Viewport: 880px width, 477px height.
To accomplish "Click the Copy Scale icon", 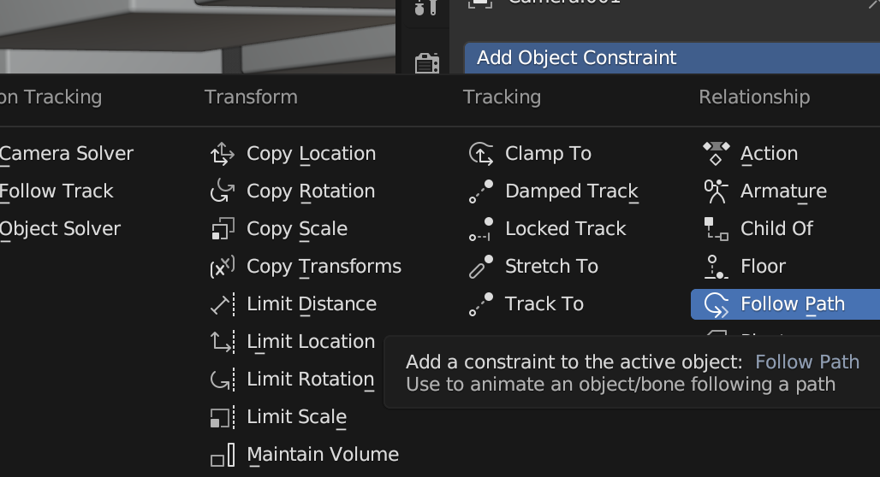I will 223,229.
